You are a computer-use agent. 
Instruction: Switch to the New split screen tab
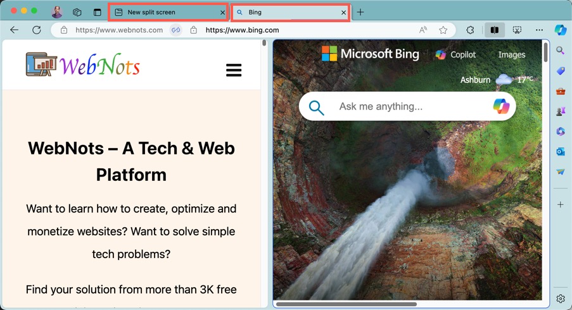pyautogui.click(x=165, y=12)
